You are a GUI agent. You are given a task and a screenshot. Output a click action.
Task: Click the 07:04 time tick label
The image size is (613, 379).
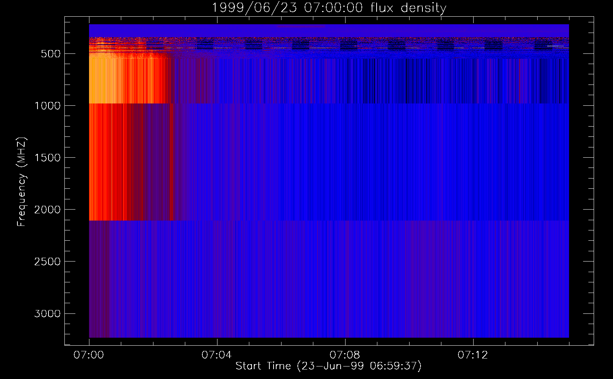217,355
